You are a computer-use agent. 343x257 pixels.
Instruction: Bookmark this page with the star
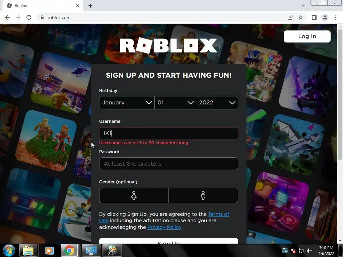tap(301, 17)
